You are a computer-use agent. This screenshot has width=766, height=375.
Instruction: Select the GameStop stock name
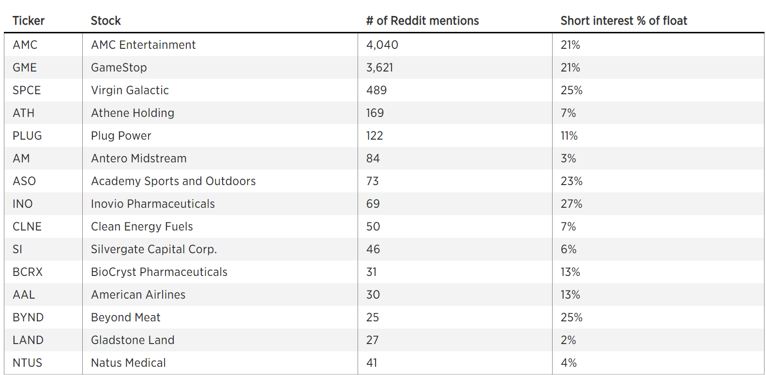click(119, 68)
